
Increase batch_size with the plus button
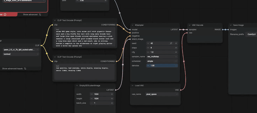click(x=112, y=103)
